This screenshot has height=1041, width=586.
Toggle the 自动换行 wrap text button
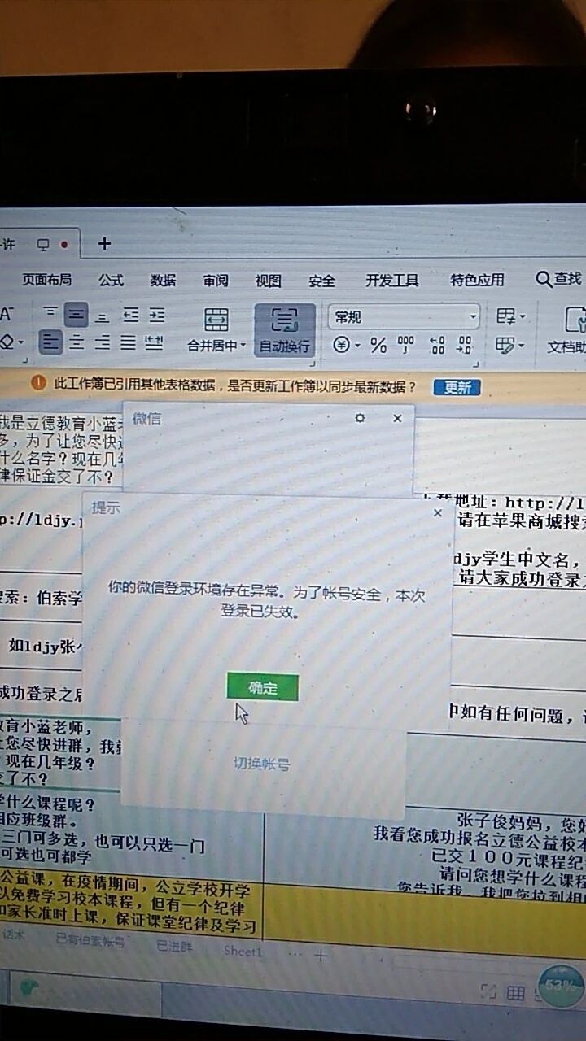pos(284,330)
